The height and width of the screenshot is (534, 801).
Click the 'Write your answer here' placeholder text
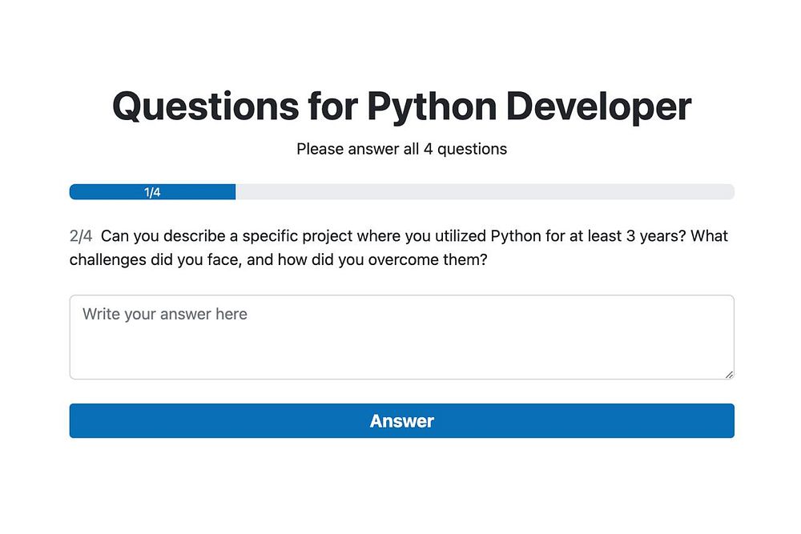click(x=165, y=314)
